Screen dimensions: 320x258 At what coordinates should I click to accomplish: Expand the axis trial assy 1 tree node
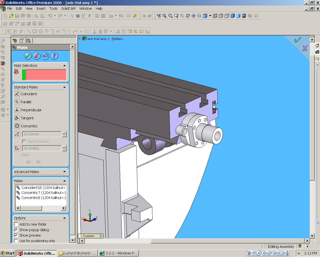pyautogui.click(x=80, y=39)
